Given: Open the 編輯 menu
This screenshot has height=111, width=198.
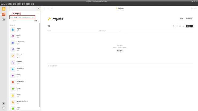Looking at the screenshot, I should coord(14,4).
